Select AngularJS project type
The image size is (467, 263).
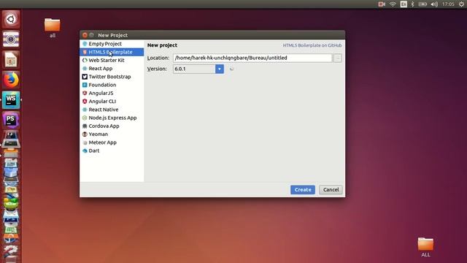(112, 93)
